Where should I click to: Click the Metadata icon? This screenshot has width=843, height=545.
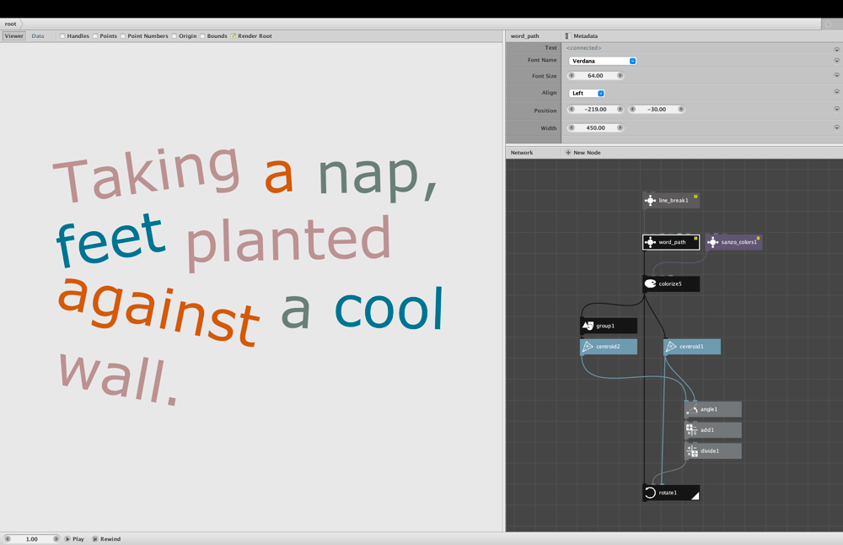(567, 36)
